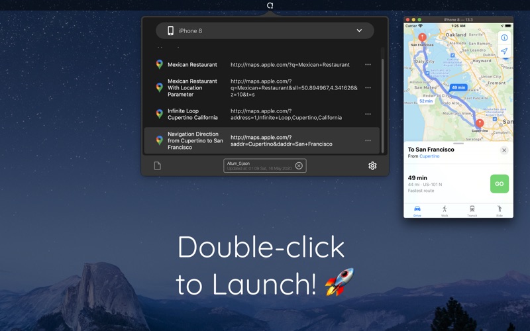Screen dimensions: 530x331
Task: Click maps pin icon for Navigation Direction row
Action: click(159, 140)
